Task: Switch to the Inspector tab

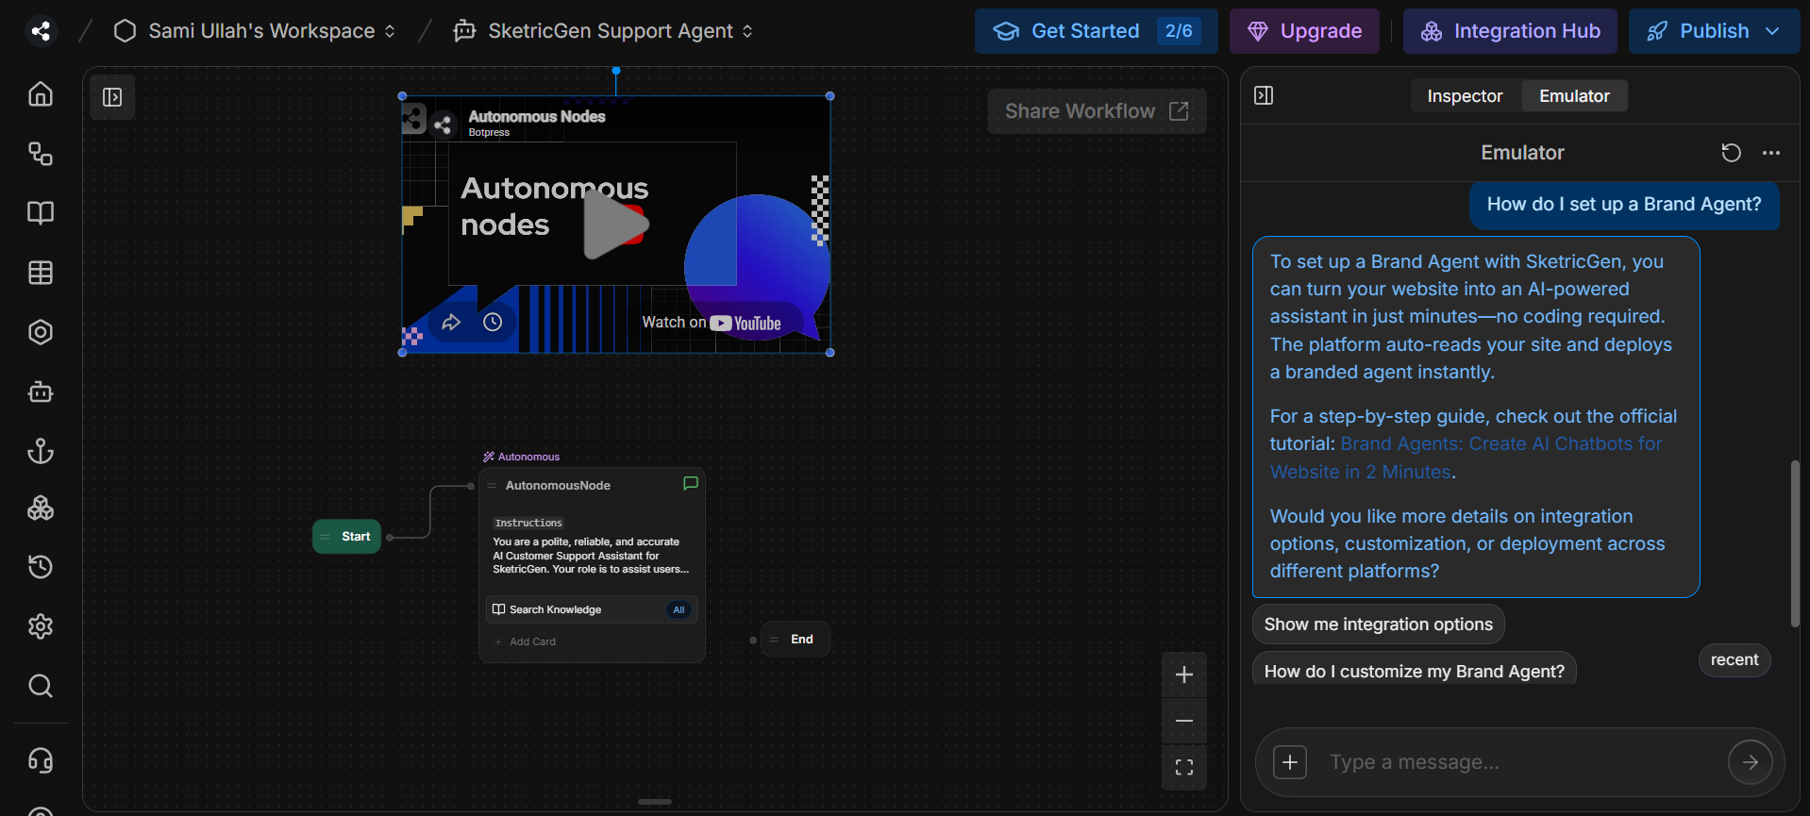Action: (1464, 96)
